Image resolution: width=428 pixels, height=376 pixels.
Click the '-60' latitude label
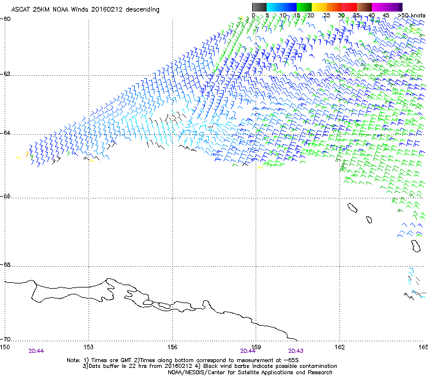pos(6,19)
